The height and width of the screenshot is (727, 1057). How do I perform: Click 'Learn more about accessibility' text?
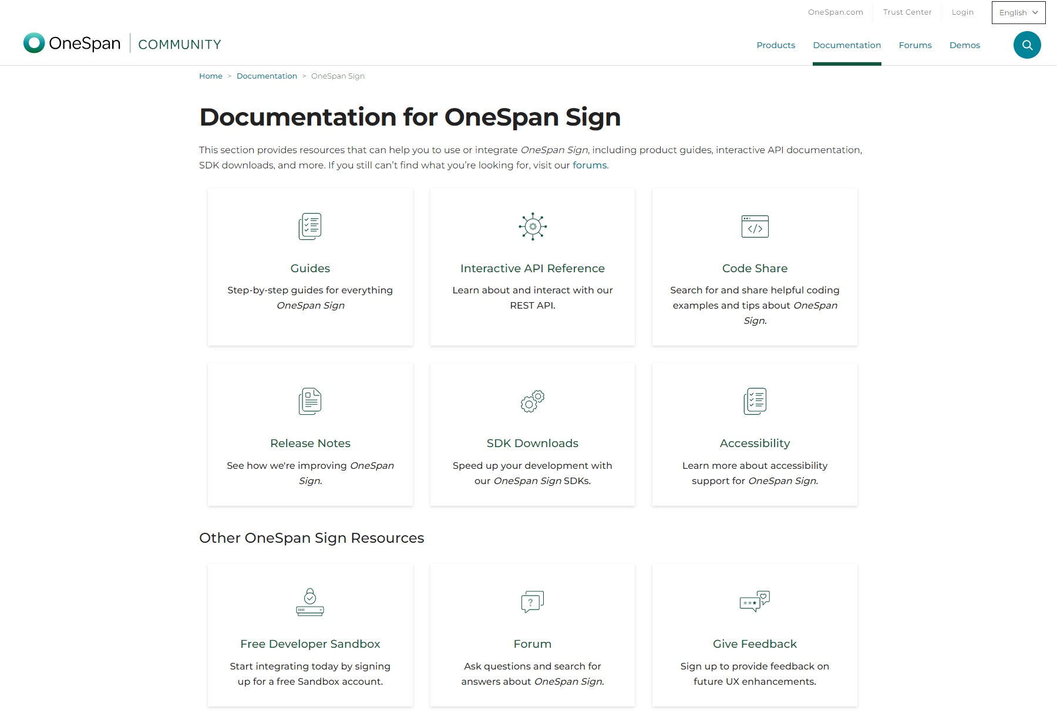point(755,466)
